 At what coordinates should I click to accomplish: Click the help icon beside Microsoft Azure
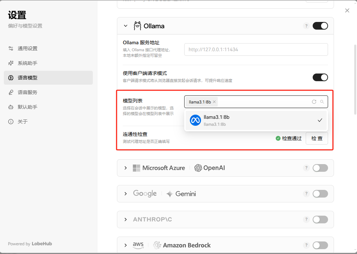coord(306,168)
